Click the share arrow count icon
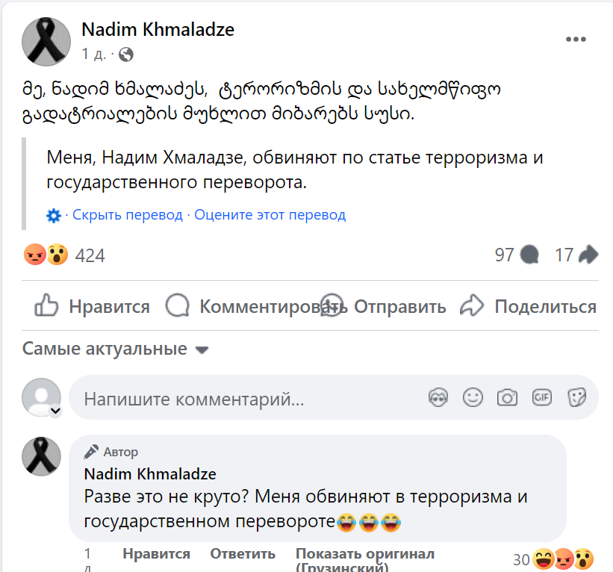 pos(588,255)
